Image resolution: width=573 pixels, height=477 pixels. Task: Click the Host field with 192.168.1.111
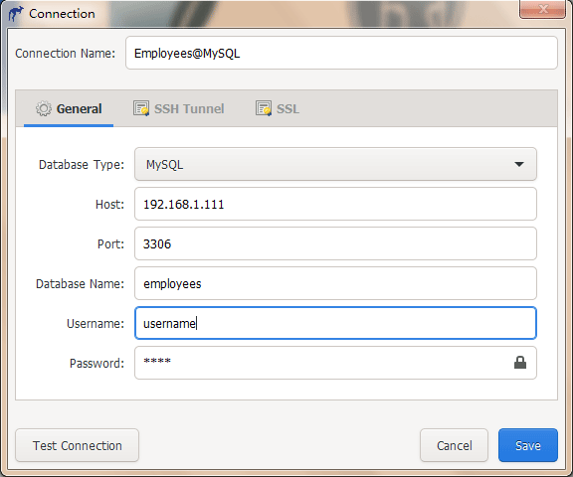pos(335,204)
